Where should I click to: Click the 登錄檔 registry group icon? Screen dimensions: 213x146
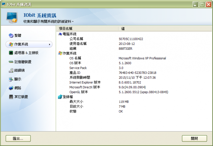(x=60, y=97)
